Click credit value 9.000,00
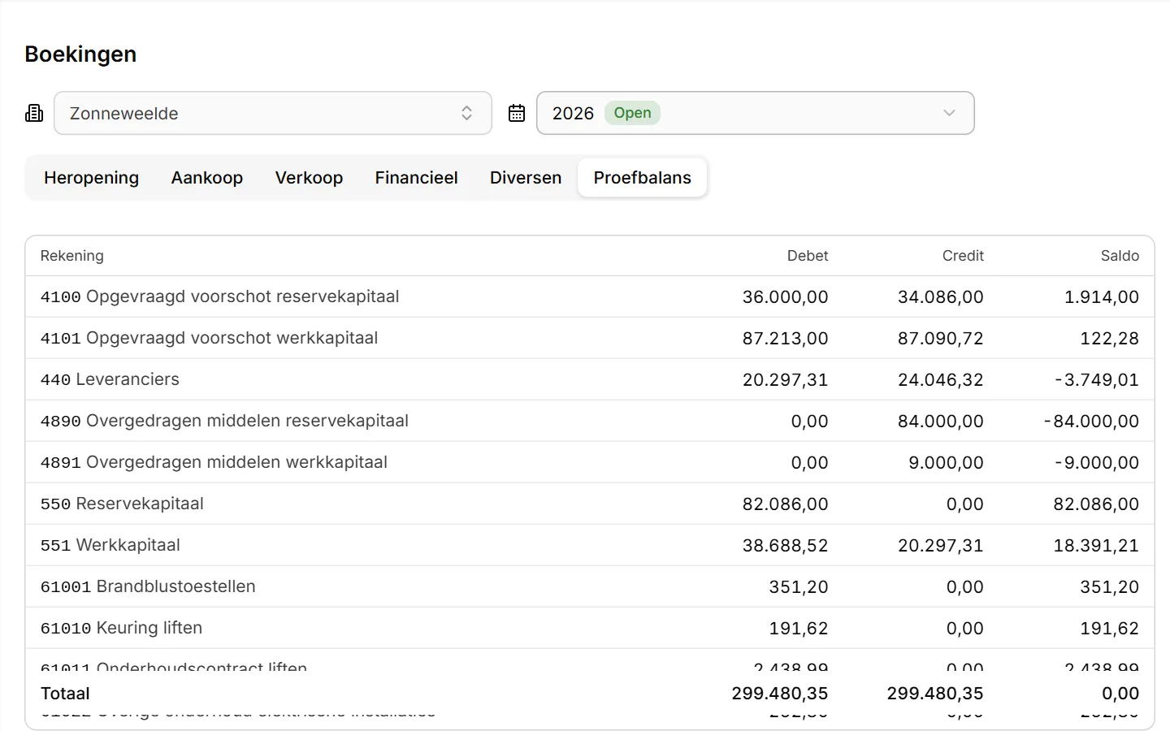 coord(946,463)
